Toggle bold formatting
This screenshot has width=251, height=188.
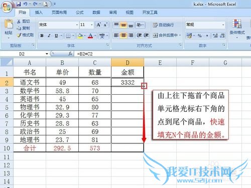click(42, 36)
